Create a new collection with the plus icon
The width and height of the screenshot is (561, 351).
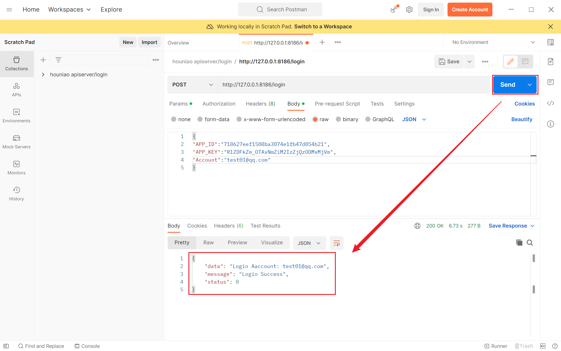point(43,60)
